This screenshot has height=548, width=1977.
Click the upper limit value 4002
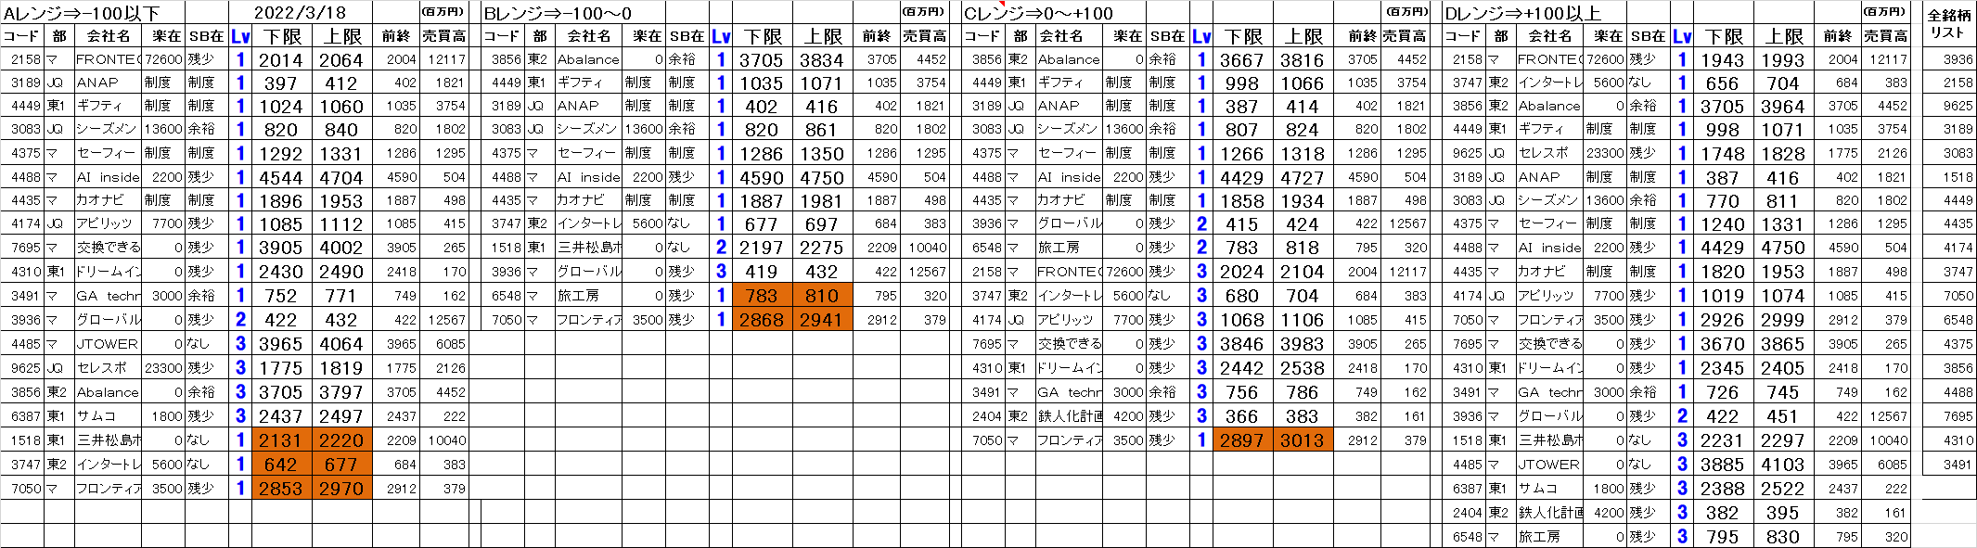point(341,248)
